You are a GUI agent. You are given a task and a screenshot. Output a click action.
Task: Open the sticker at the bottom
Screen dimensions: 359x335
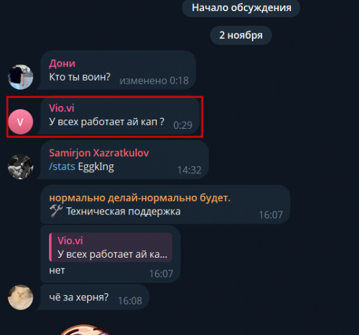click(85, 330)
